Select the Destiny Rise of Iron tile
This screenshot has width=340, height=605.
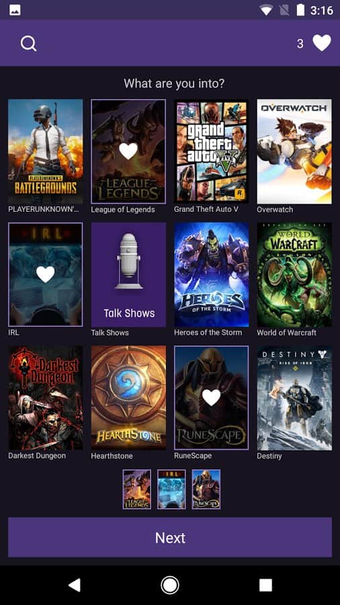point(294,398)
